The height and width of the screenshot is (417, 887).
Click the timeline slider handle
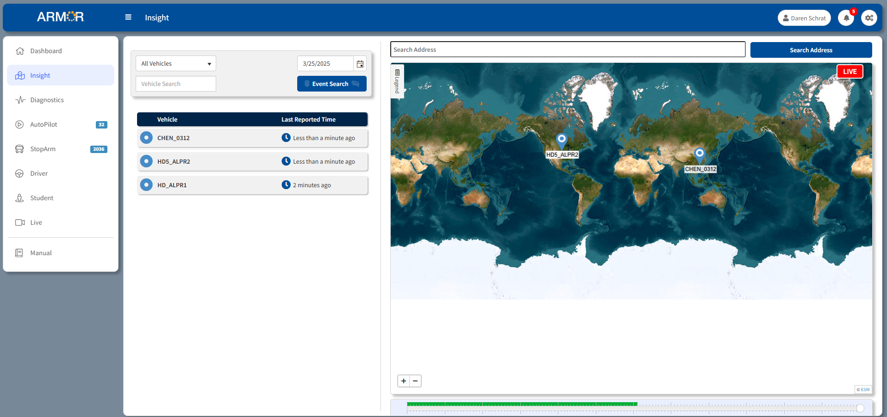click(860, 408)
